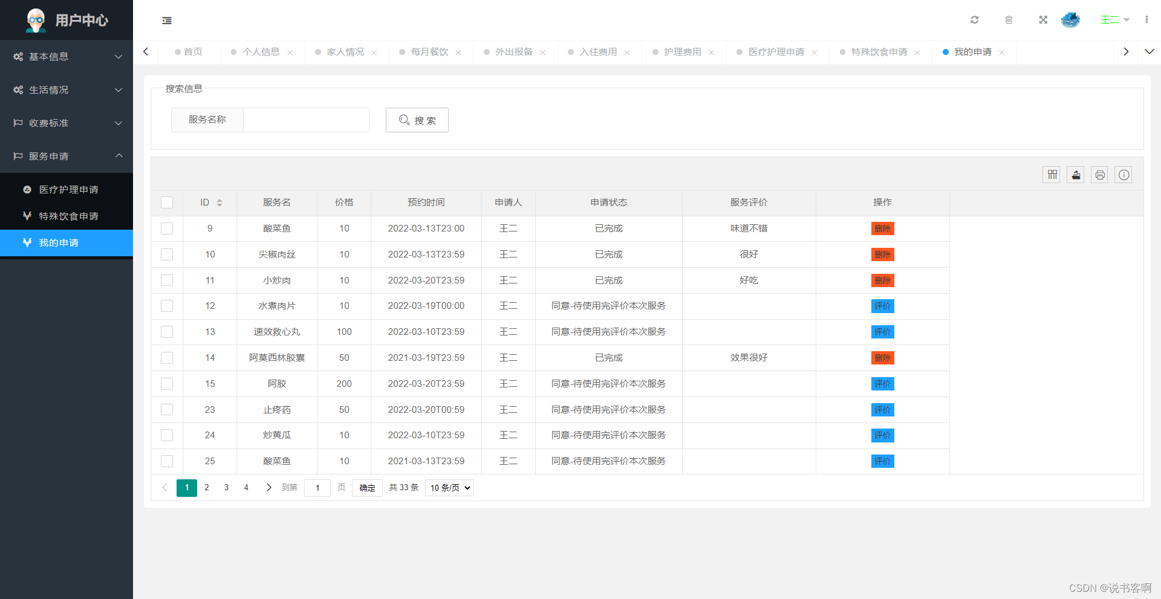Close the 每月餐饮 tab
The image size is (1161, 599).
point(458,53)
